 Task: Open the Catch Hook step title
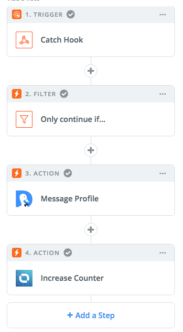point(62,40)
